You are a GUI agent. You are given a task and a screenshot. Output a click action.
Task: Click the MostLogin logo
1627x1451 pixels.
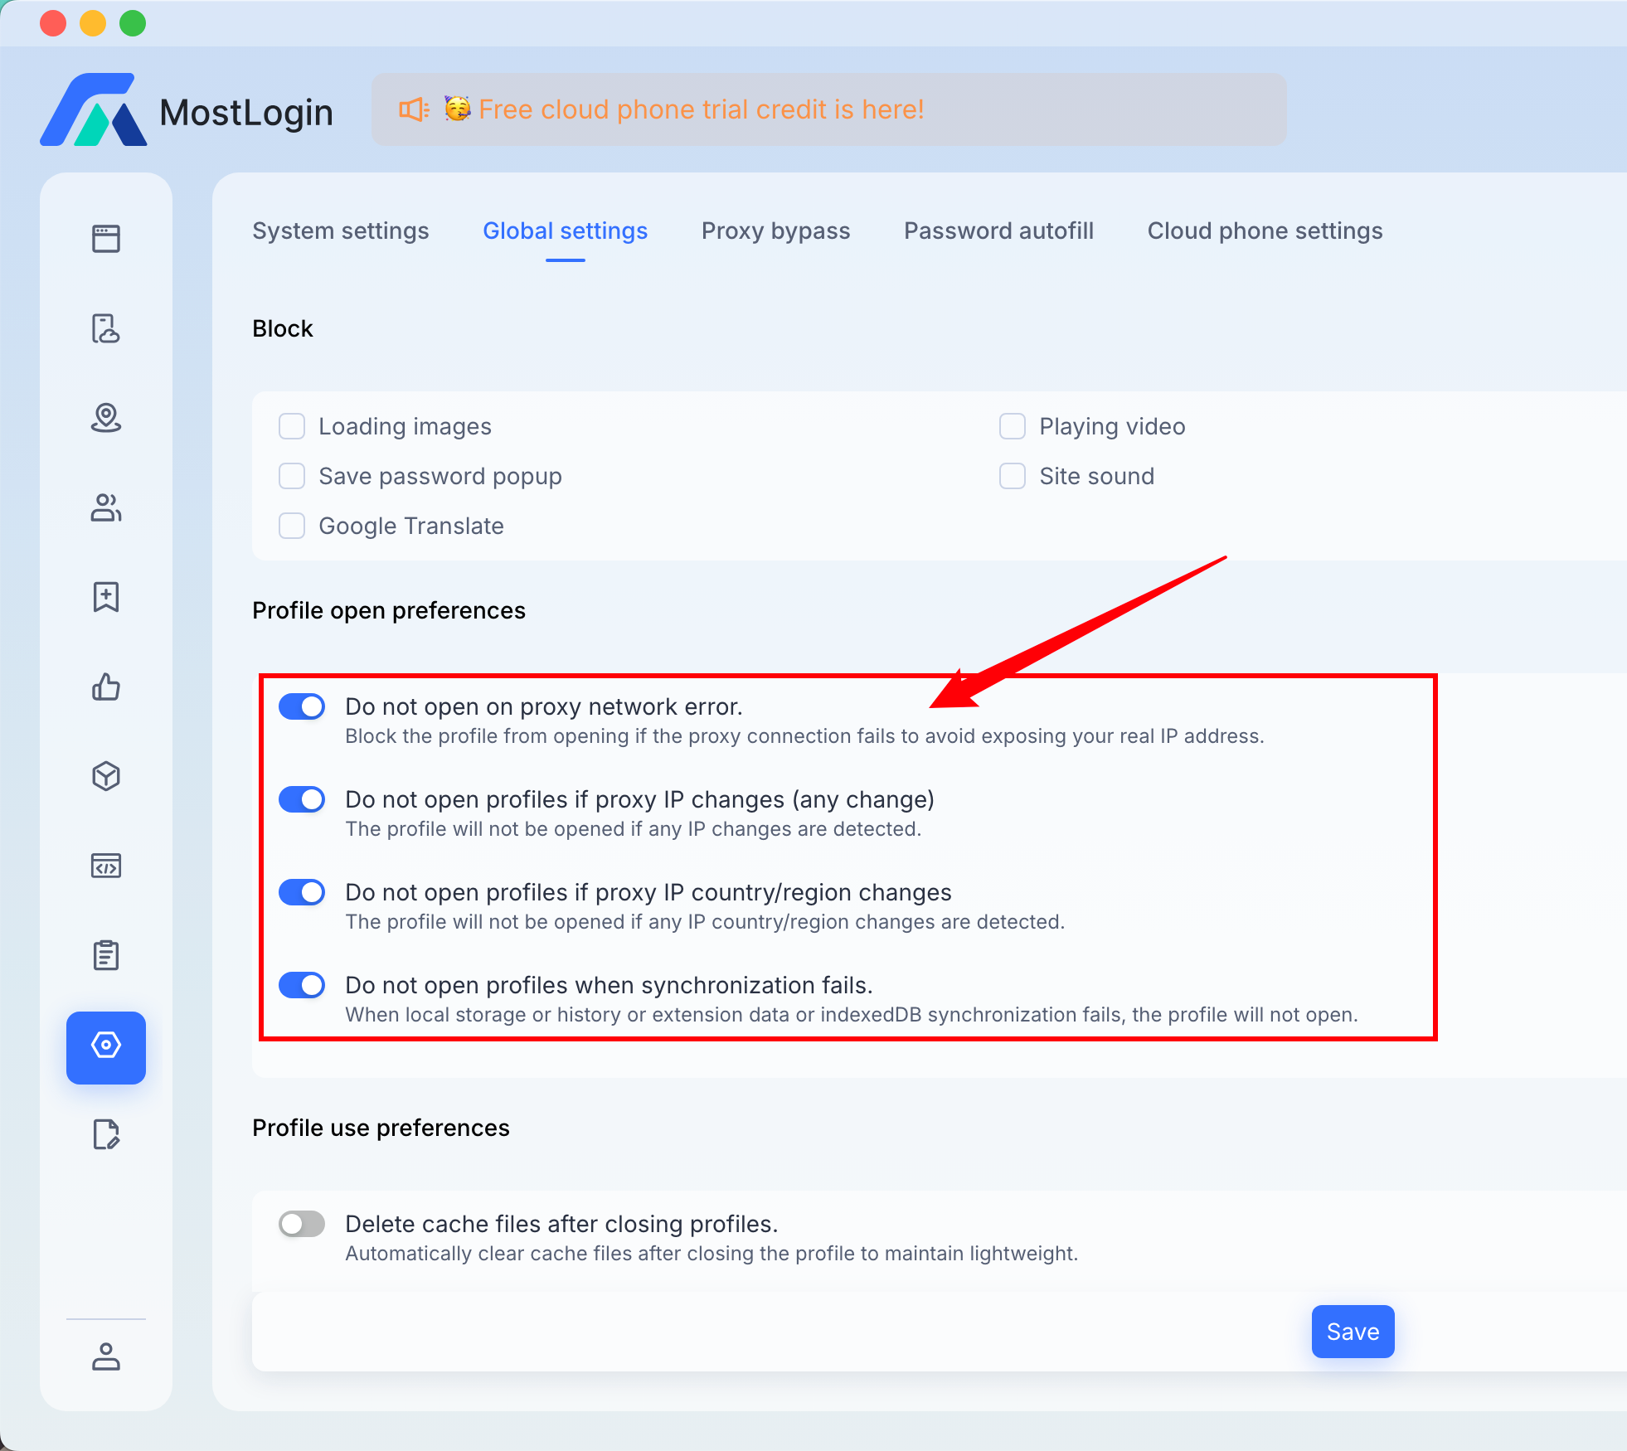tap(94, 109)
